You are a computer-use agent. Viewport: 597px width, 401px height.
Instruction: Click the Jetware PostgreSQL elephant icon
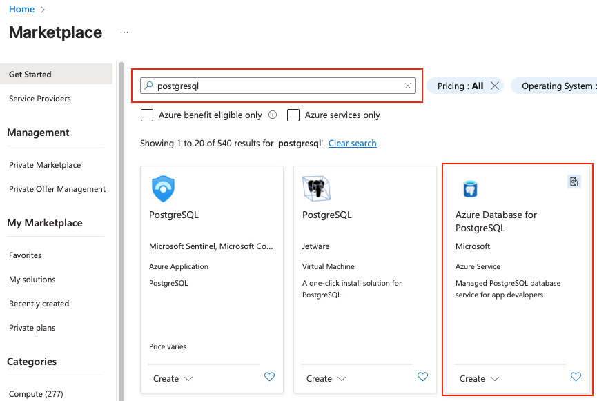[x=316, y=188]
